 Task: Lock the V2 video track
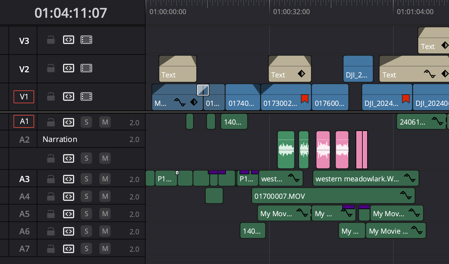click(x=51, y=68)
